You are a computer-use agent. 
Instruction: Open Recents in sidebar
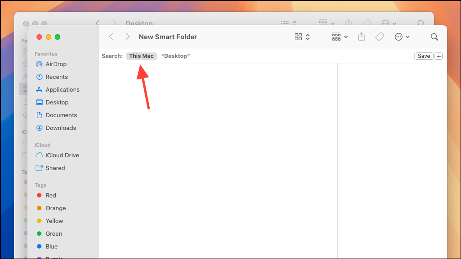click(x=57, y=77)
